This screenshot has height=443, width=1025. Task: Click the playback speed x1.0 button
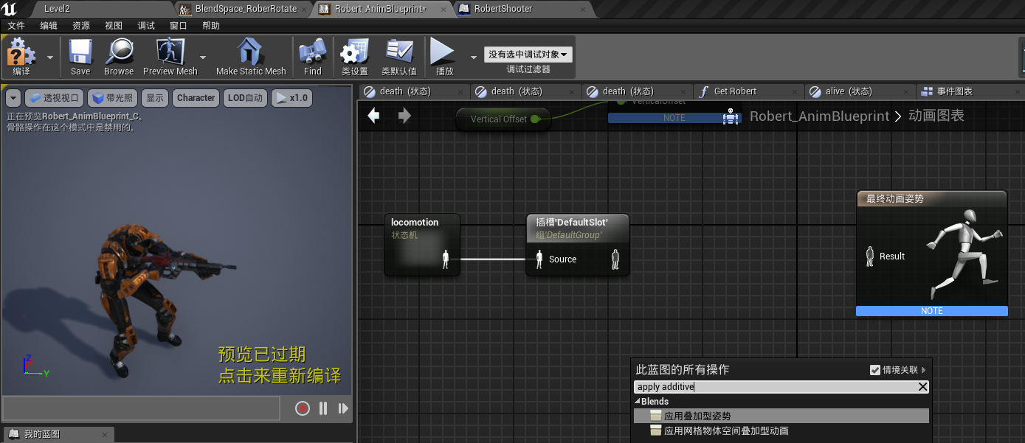pyautogui.click(x=291, y=98)
